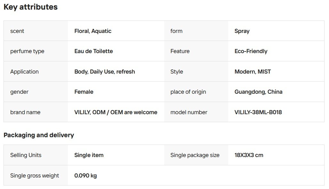Click the 18X3X3 cm package size
Screen dimensions: 329x189
[249, 155]
